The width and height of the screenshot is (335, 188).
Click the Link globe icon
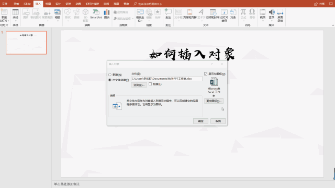tap(149, 12)
